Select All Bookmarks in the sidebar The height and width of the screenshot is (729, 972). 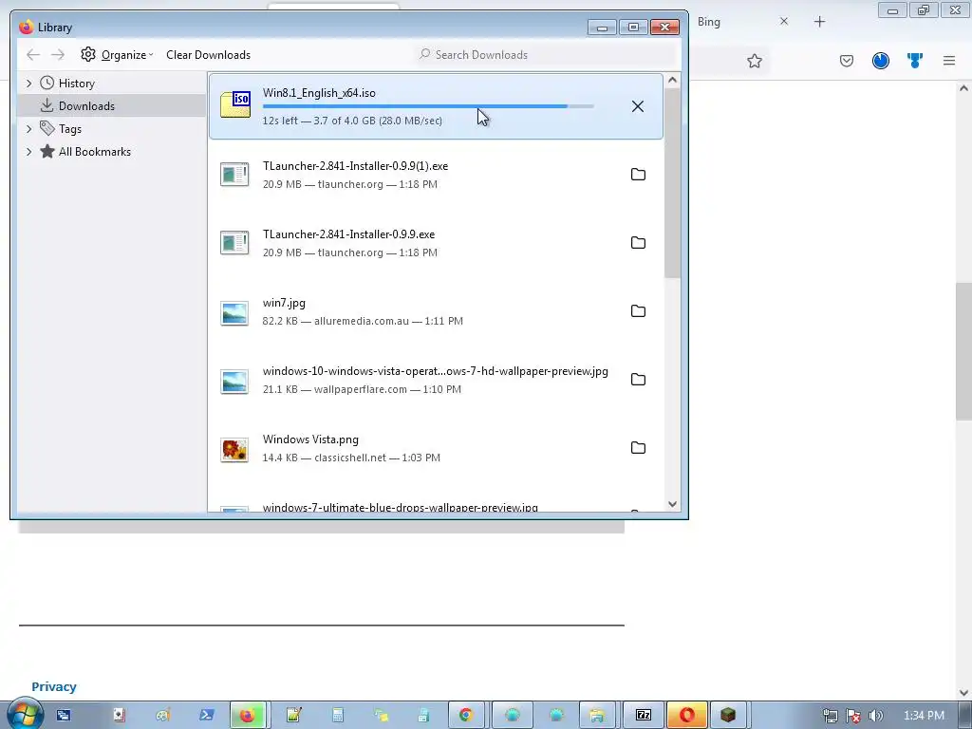[x=94, y=152]
